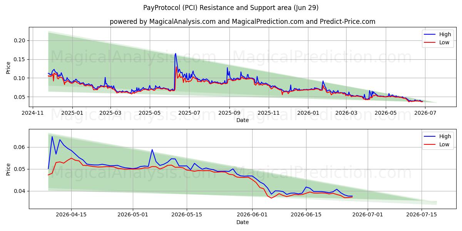Click the 2026-01 tick label on upper chart

tap(308, 113)
